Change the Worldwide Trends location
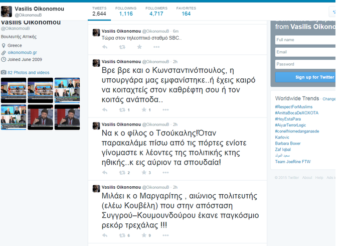The image size is (351, 246). click(x=329, y=99)
